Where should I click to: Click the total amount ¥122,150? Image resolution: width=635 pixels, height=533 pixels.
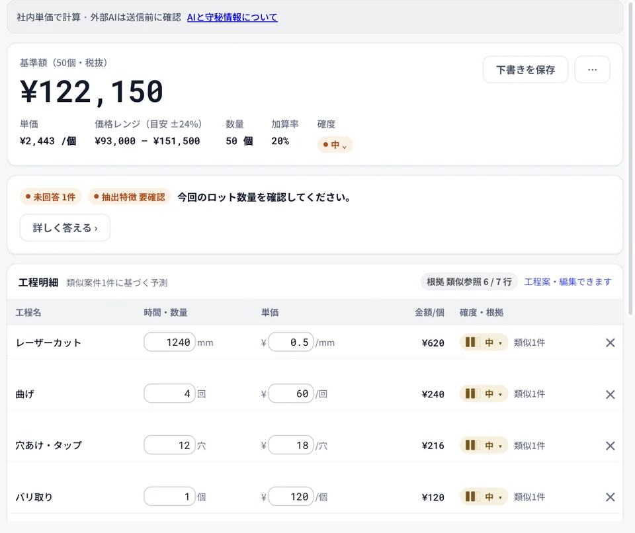pyautogui.click(x=91, y=91)
